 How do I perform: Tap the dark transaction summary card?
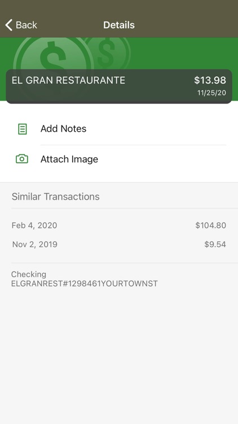coord(119,86)
